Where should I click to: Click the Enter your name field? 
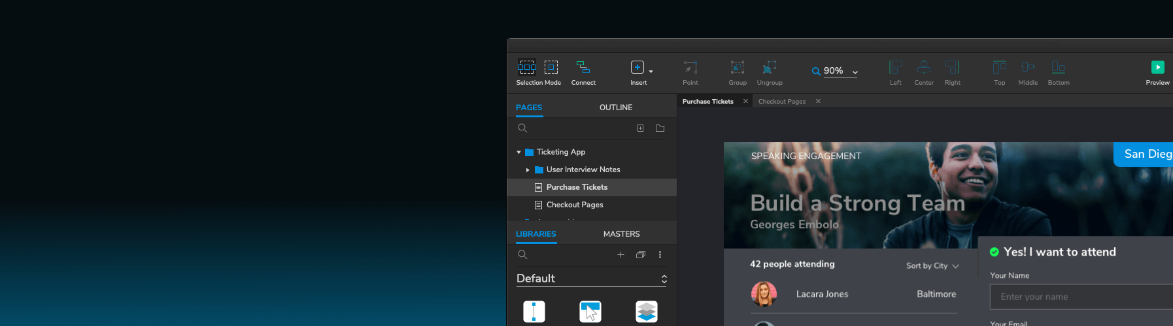[1081, 297]
